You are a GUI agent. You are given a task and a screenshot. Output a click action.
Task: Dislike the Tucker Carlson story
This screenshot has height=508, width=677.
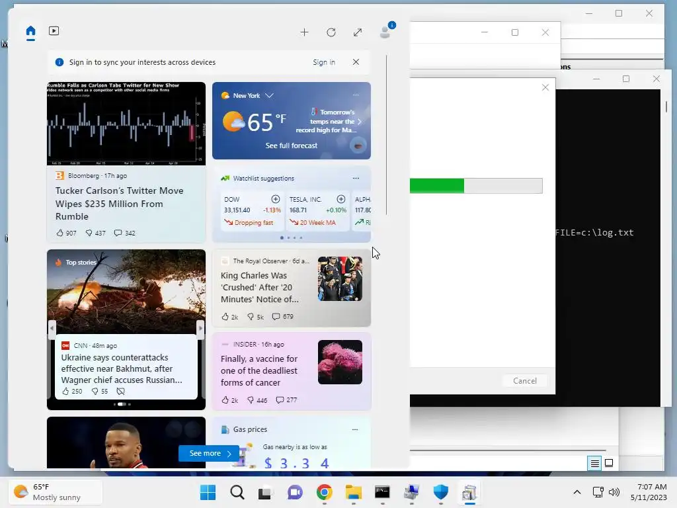pos(95,233)
